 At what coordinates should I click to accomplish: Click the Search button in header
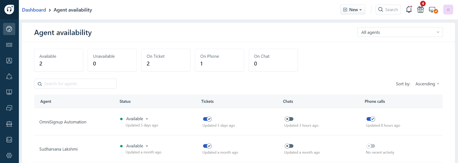(x=388, y=10)
